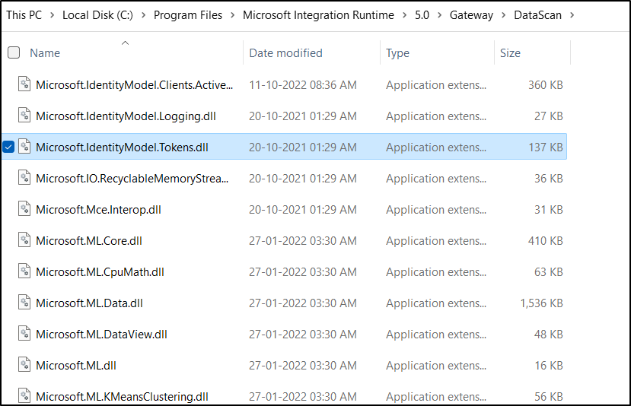Screen dimensions: 631x406
Task: Go to Local Disk (C:) breadcrumb
Action: 97,15
